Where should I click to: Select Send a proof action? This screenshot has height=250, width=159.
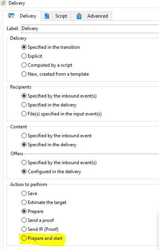coord(37,220)
